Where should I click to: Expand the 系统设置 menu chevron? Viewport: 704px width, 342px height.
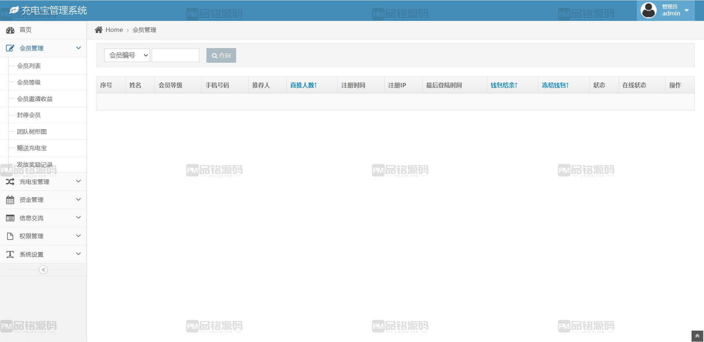78,254
